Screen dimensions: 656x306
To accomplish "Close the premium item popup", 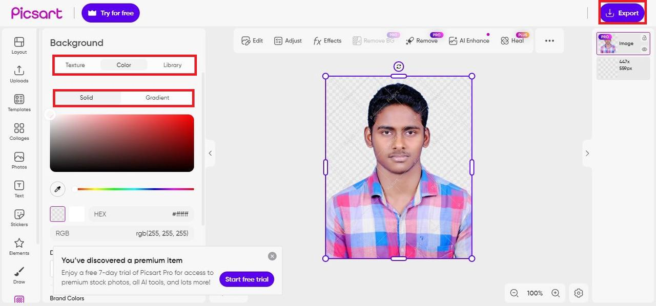I will coord(272,256).
